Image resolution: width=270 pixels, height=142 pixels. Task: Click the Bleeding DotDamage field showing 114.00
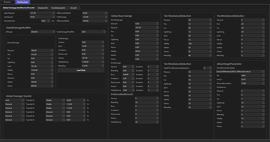pyautogui.click(x=93, y=66)
